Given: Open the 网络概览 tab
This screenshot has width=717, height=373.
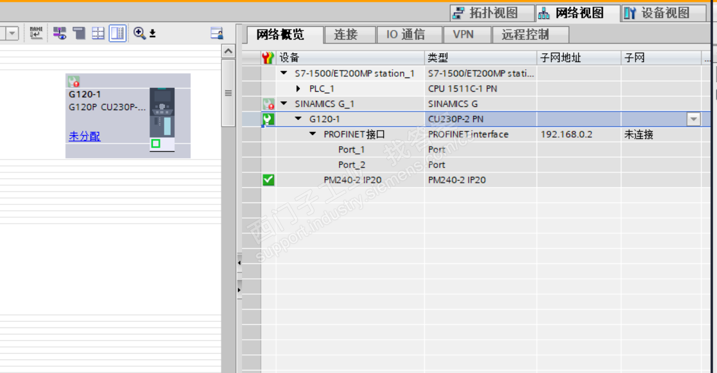Looking at the screenshot, I should coord(285,35).
